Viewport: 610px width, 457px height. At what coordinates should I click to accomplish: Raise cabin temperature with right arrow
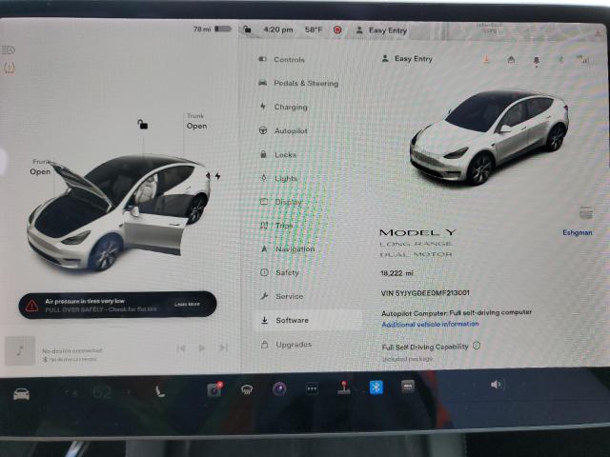[129, 392]
